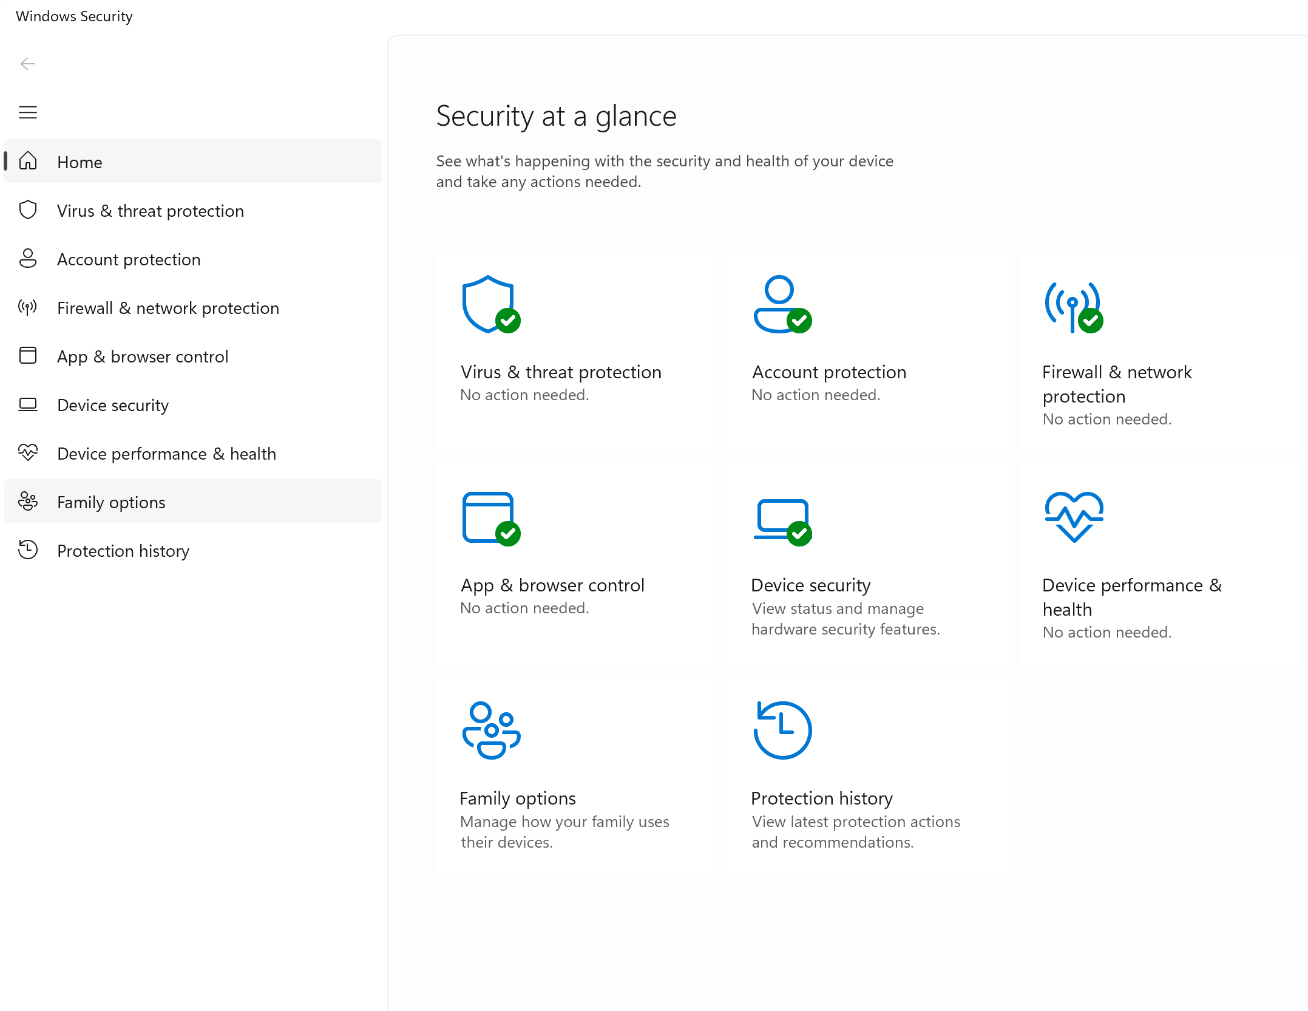Click the hamburger navigation menu icon
Viewport: 1308px width, 1011px height.
[28, 112]
